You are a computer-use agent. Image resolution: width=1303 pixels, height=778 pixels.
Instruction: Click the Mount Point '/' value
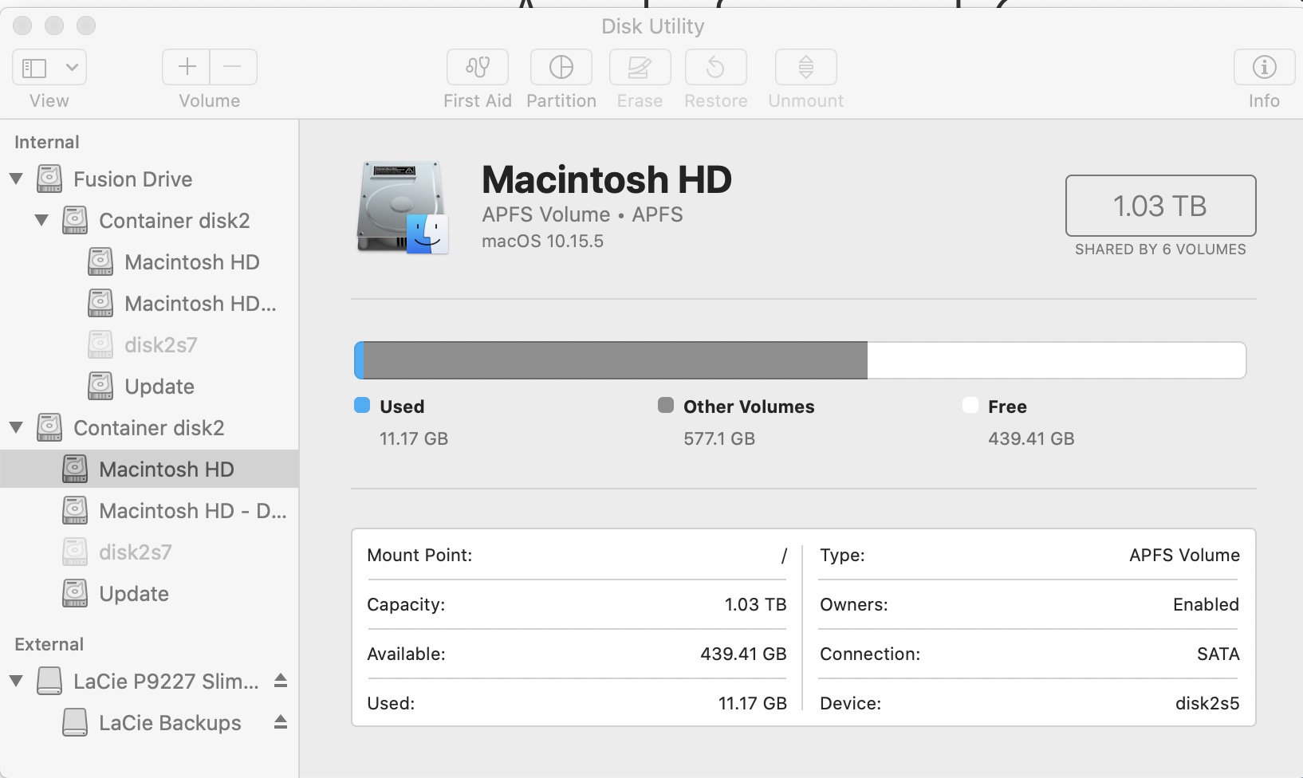point(784,555)
